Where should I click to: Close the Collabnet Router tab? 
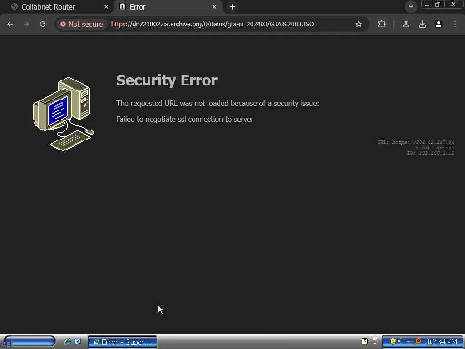pos(106,7)
